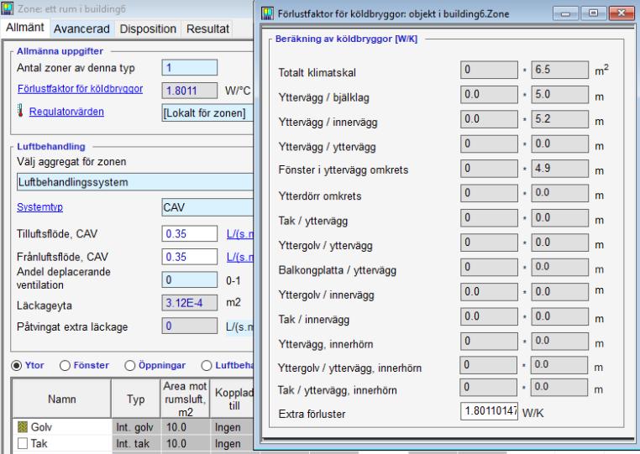
Task: Click the Läckageyta 3.12E-4 field
Action: [x=189, y=303]
